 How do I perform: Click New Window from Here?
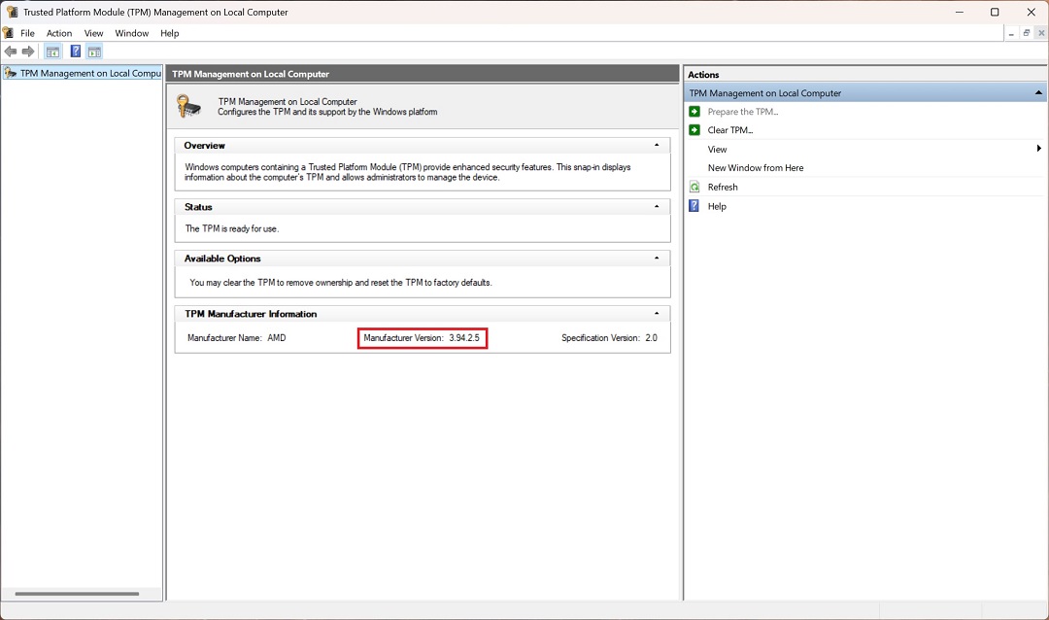point(756,168)
